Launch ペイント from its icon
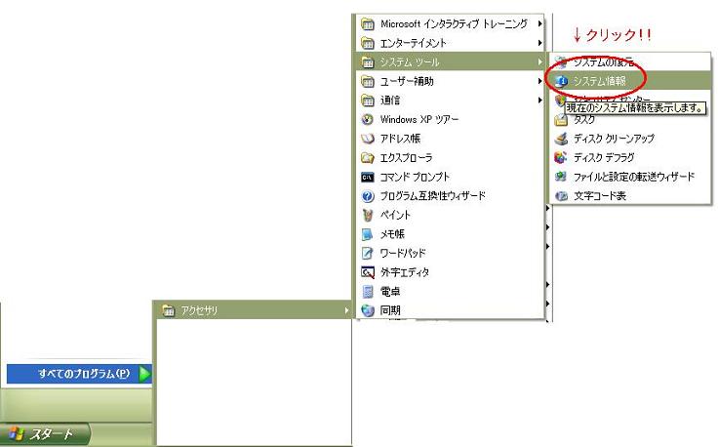718x447 pixels. [x=368, y=215]
